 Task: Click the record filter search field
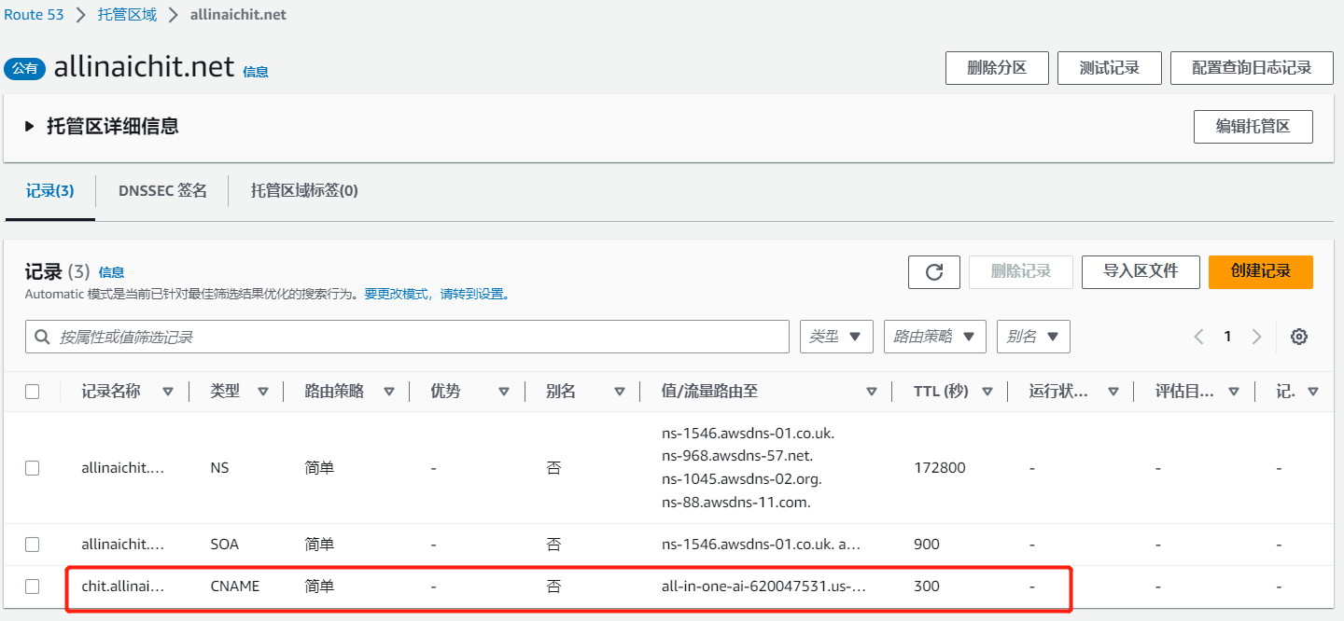[407, 337]
